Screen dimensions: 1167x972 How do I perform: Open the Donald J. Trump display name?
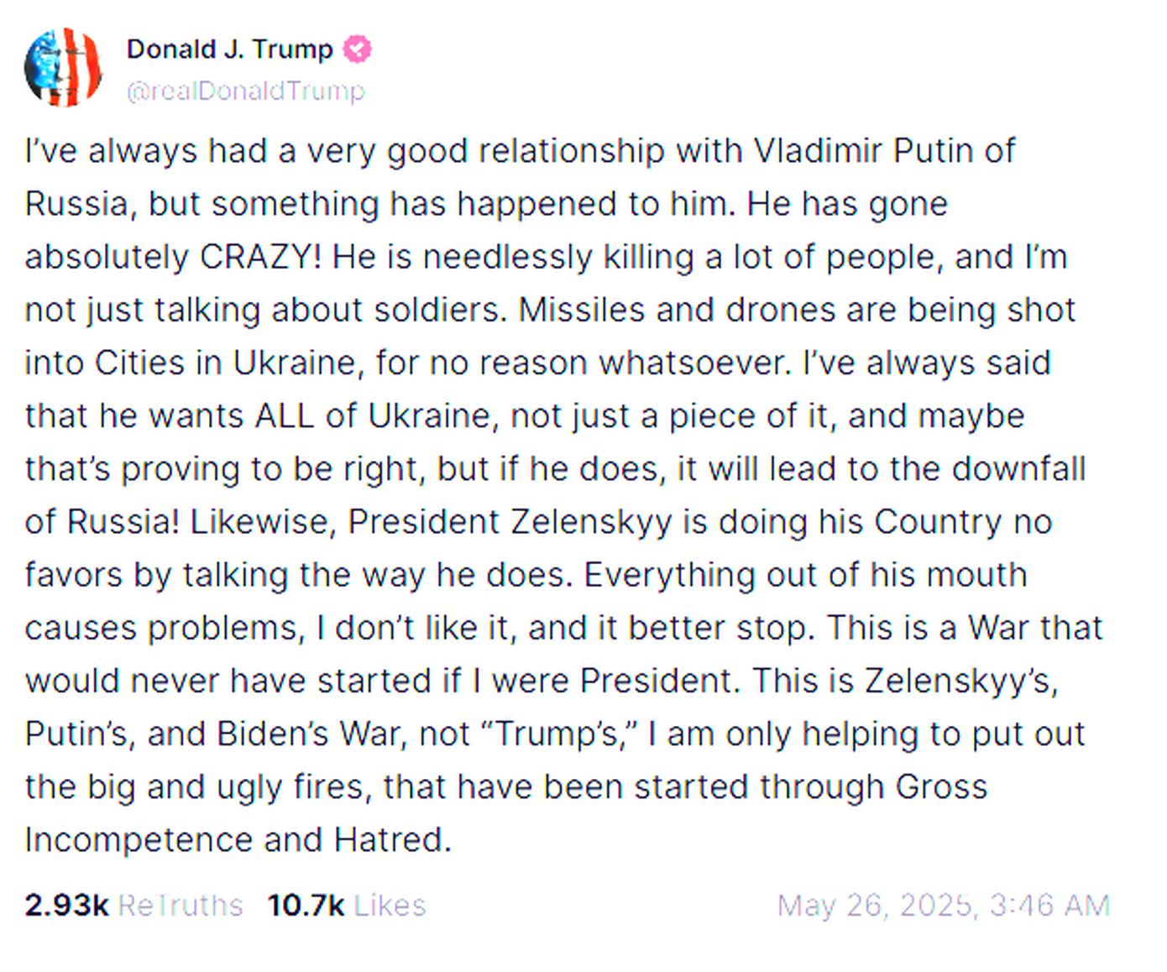[229, 50]
